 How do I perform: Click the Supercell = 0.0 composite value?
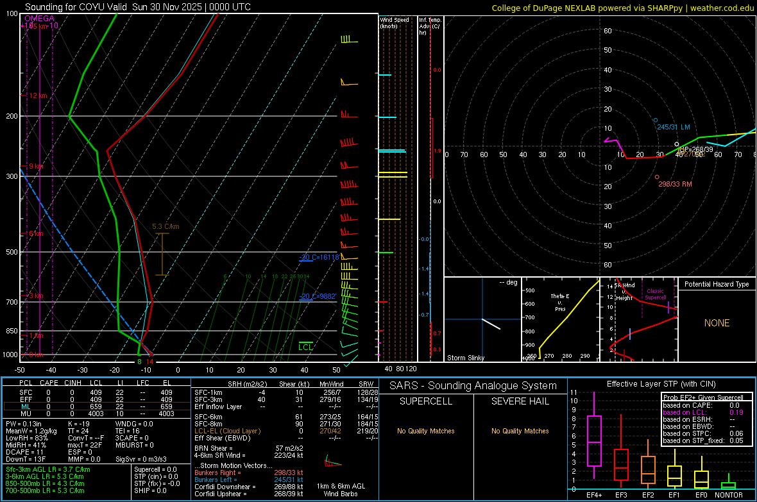point(155,469)
